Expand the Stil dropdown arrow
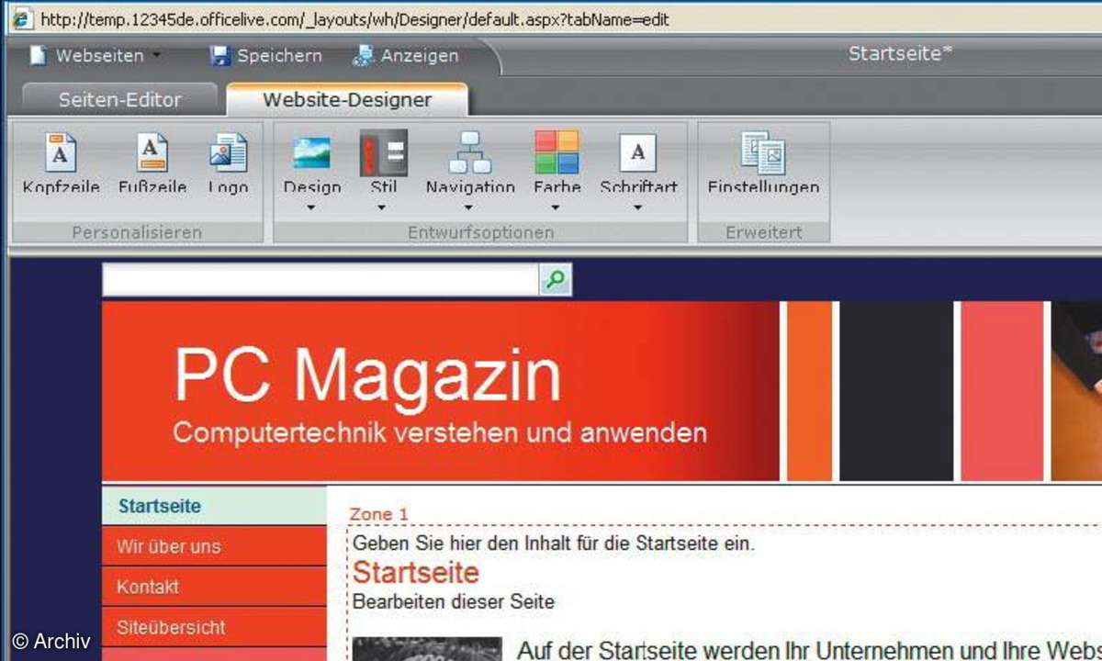1102x661 pixels. 382,208
